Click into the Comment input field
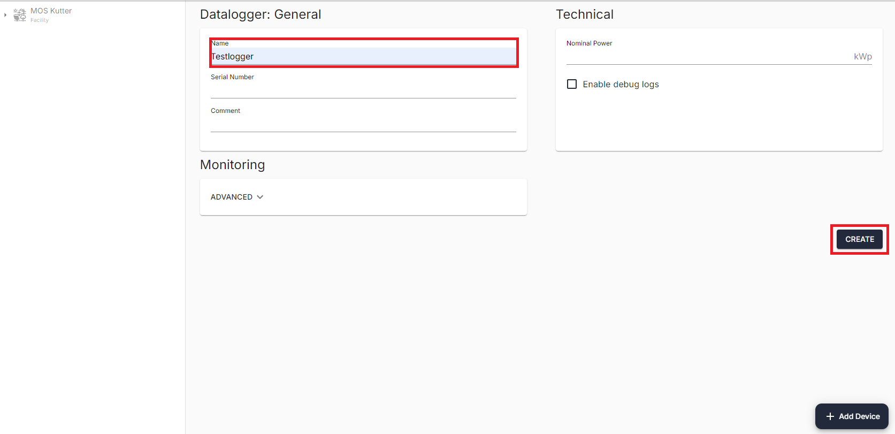The image size is (895, 434). pyautogui.click(x=363, y=124)
